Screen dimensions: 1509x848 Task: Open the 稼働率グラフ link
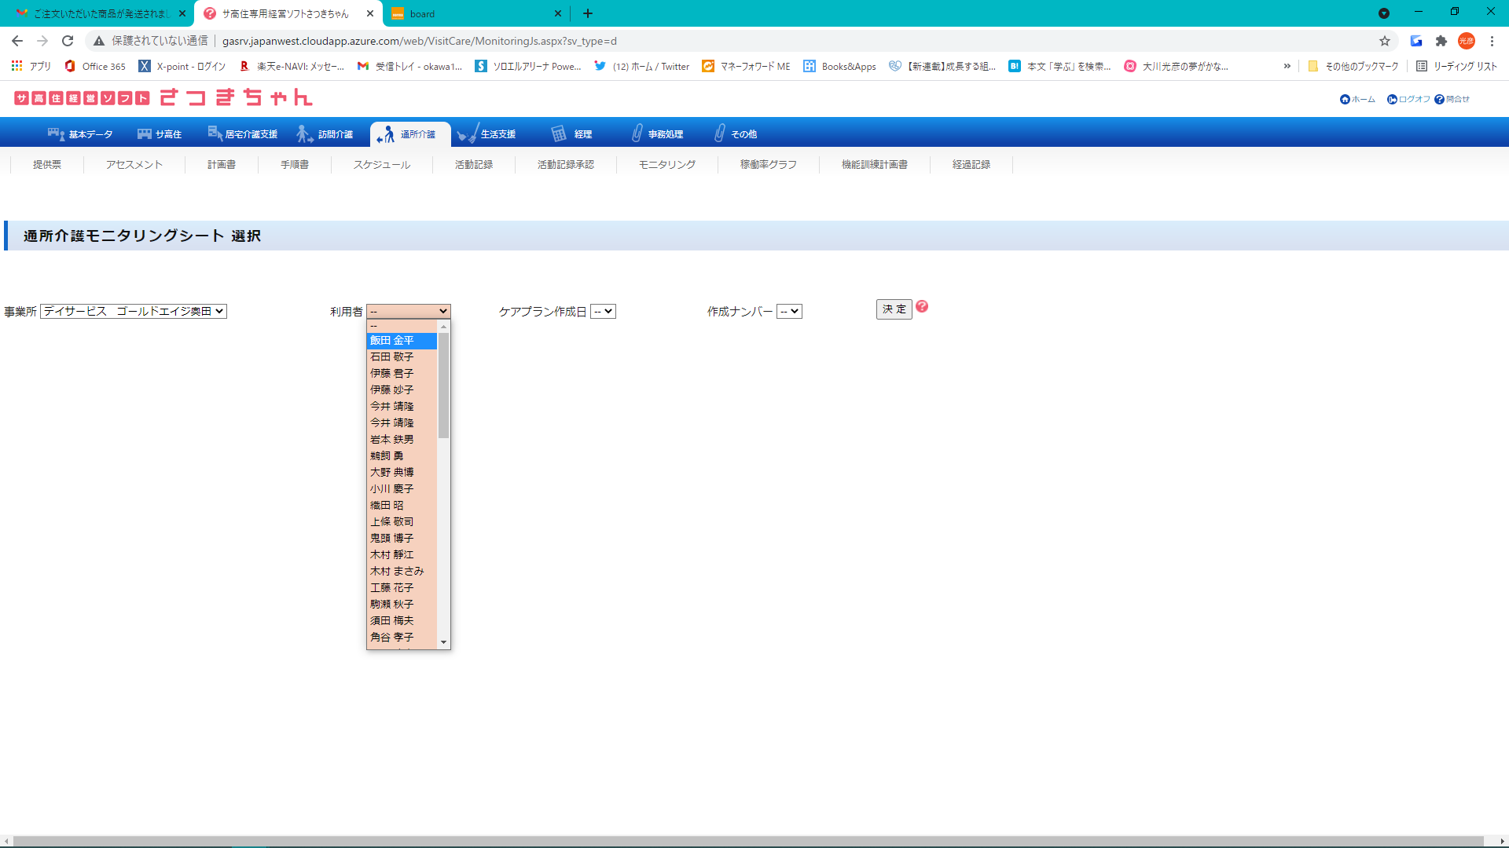coord(768,165)
